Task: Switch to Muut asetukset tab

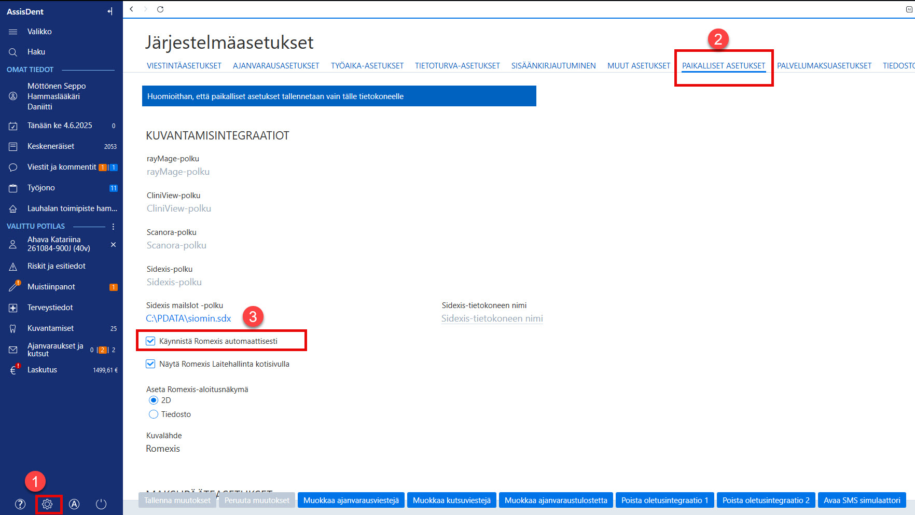Action: click(639, 66)
